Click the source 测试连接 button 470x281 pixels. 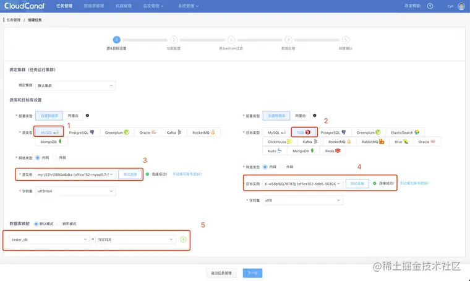pos(130,175)
